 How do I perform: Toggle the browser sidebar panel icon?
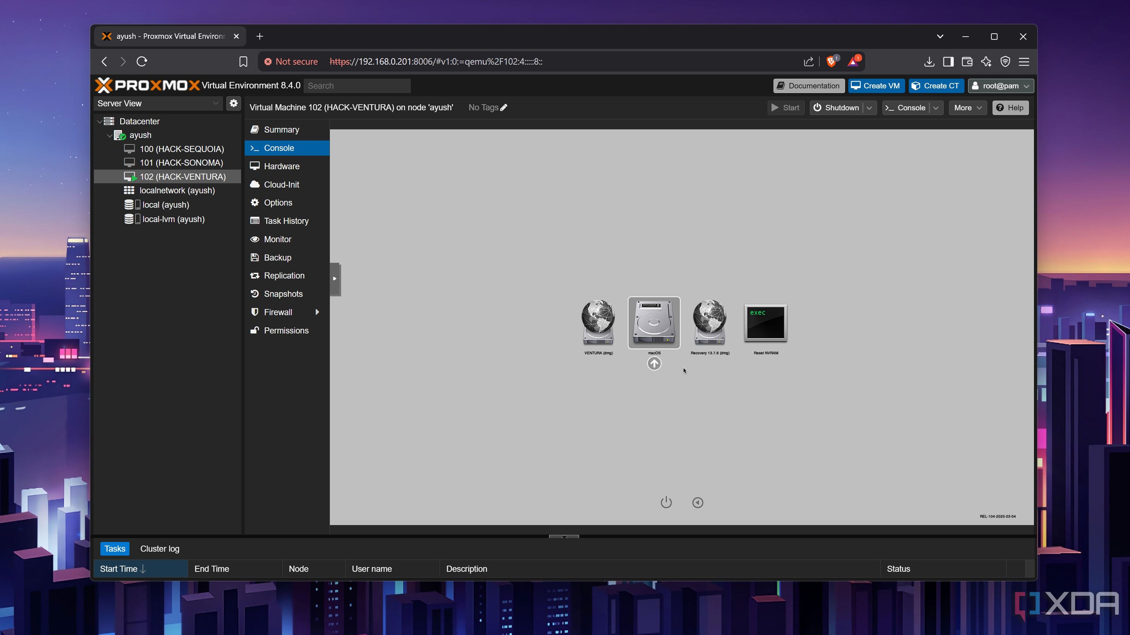tap(948, 61)
